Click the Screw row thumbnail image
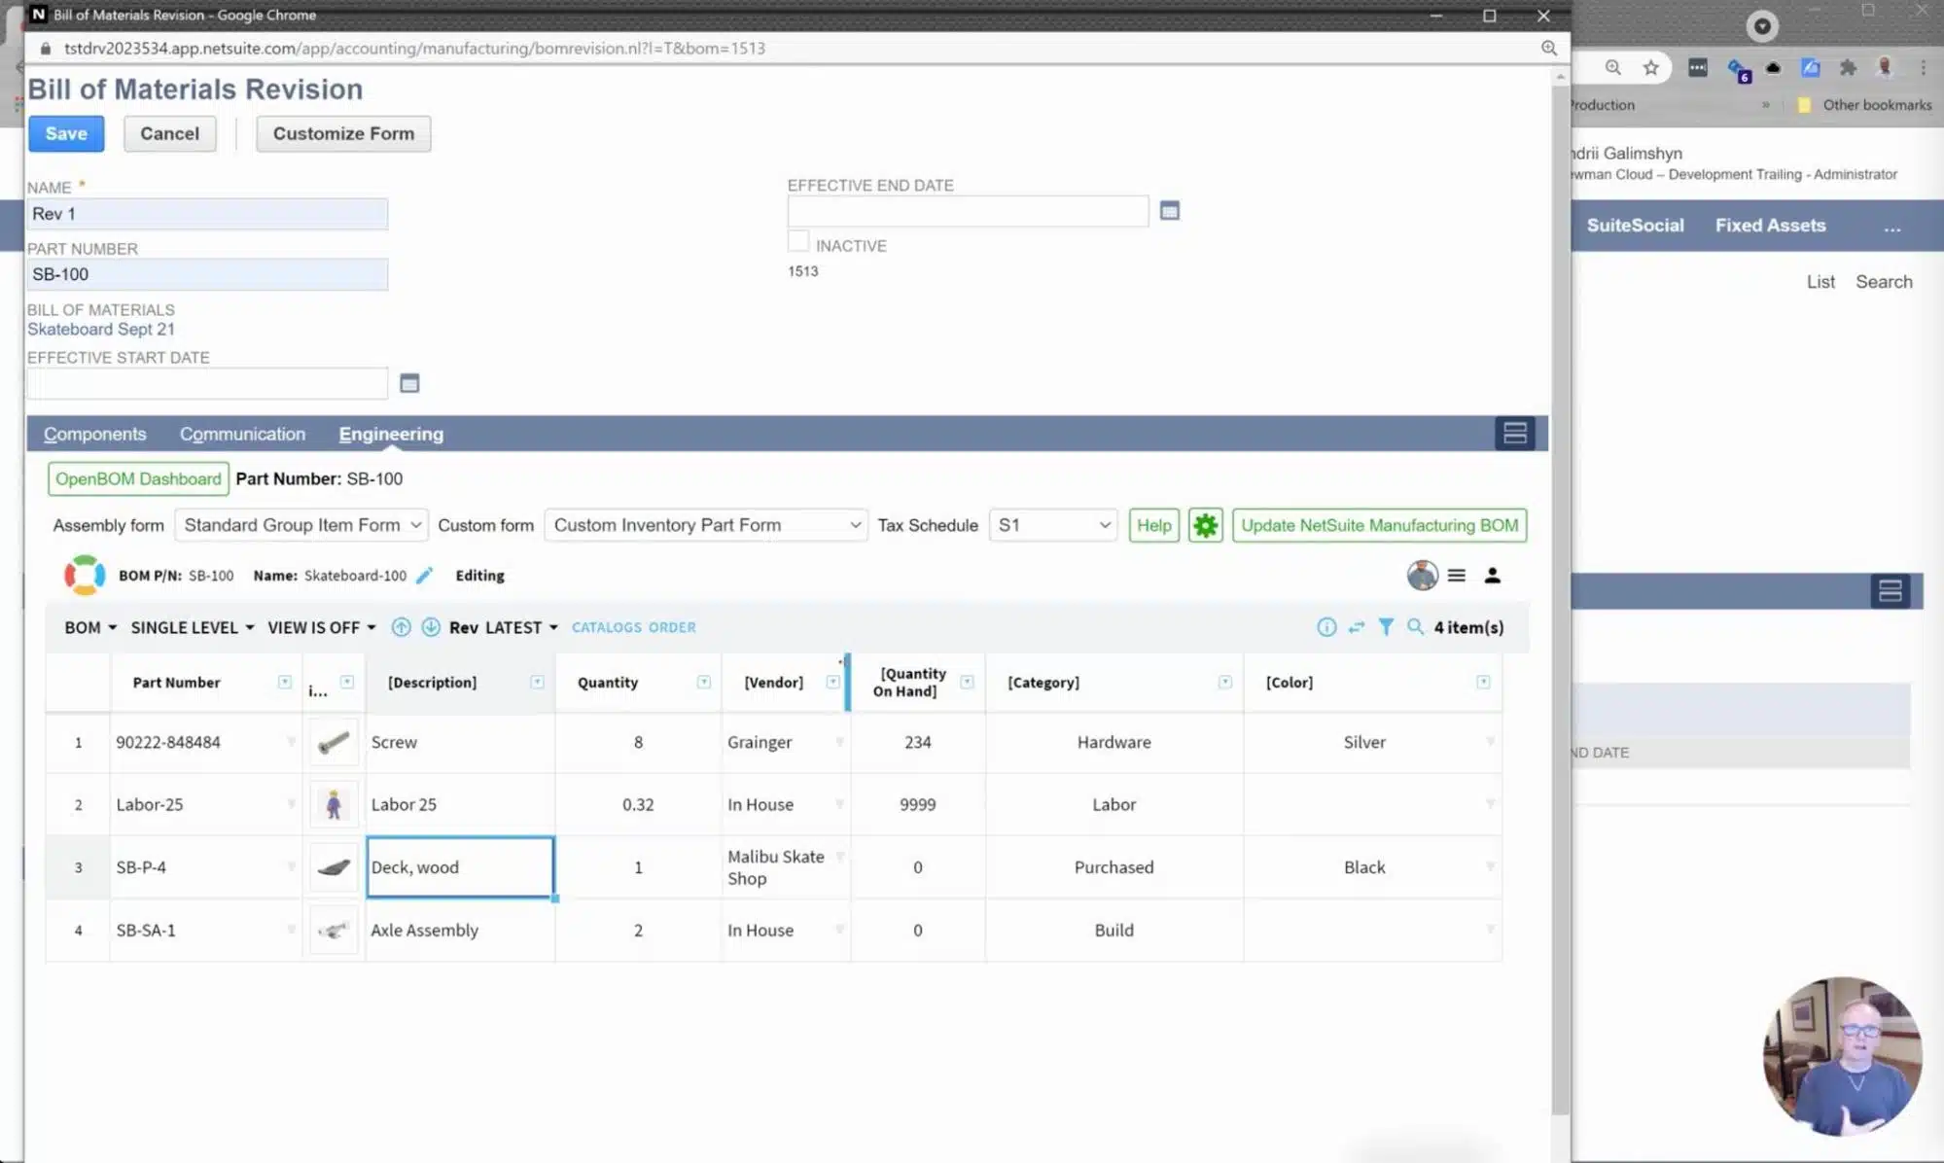1944x1163 pixels. click(334, 743)
